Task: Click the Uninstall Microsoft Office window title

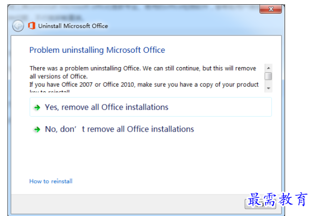Action: [x=73, y=26]
